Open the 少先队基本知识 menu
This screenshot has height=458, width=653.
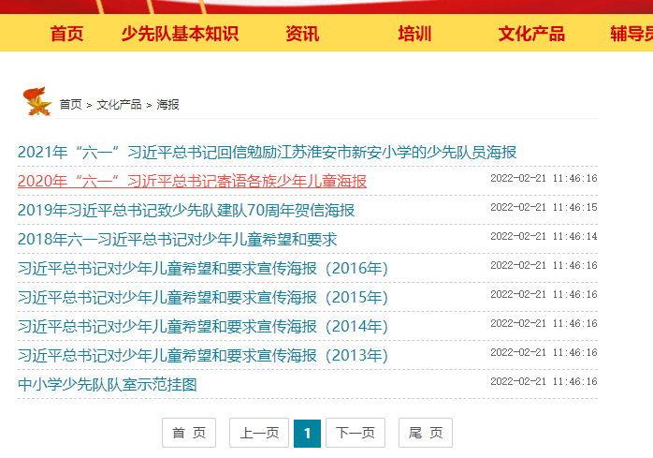[x=180, y=35]
